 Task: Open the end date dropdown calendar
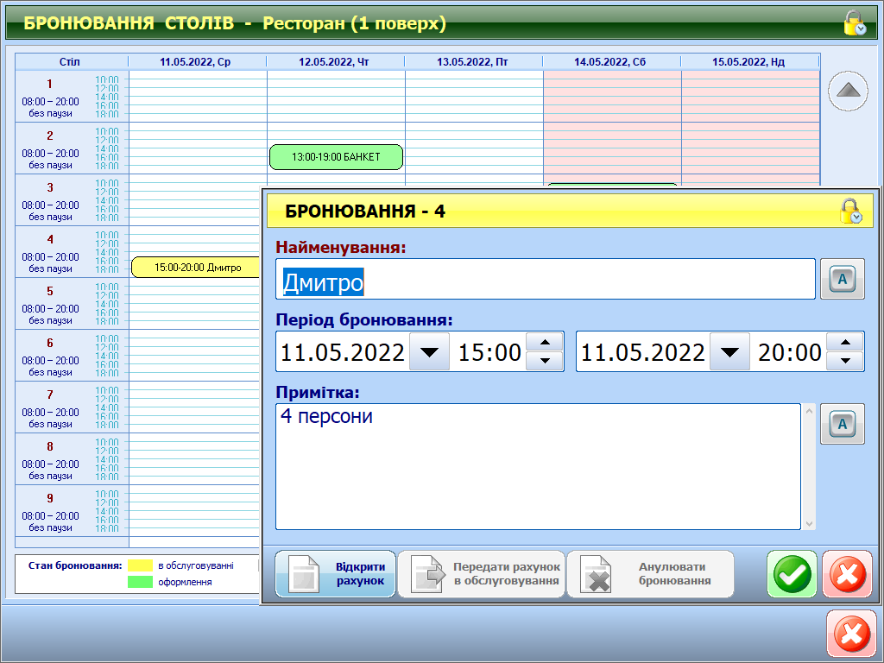click(x=729, y=352)
